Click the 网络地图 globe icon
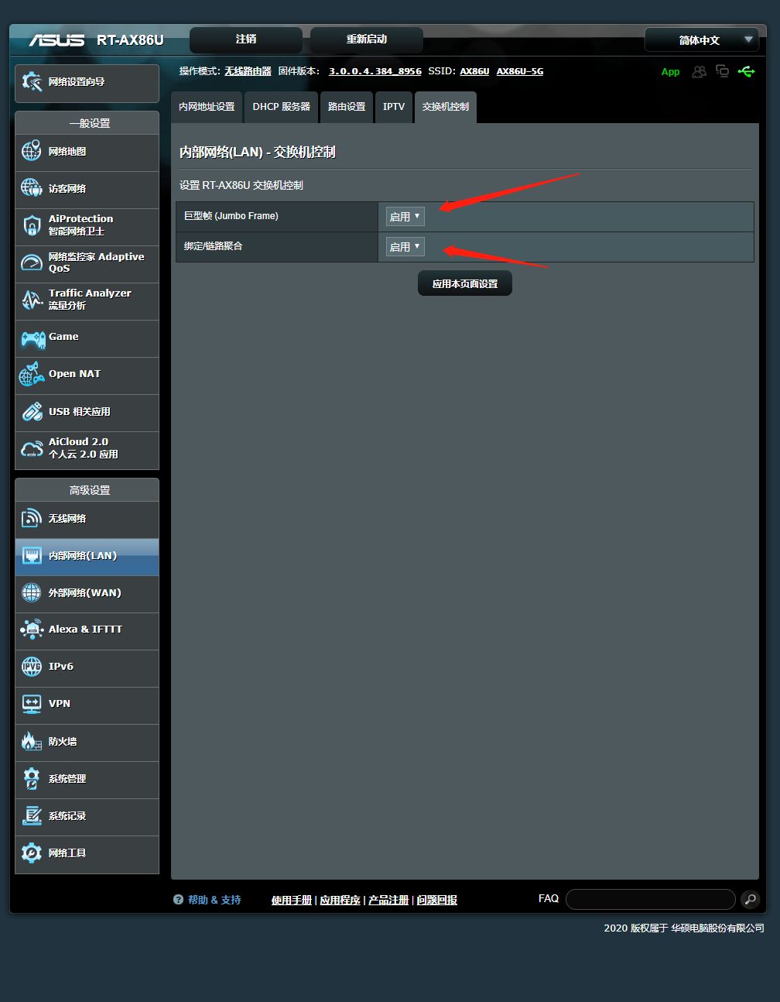The height and width of the screenshot is (1002, 780). 31,151
